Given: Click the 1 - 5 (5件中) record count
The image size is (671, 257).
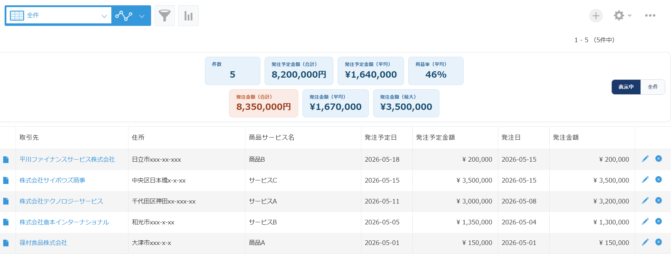Looking at the screenshot, I should [x=594, y=40].
